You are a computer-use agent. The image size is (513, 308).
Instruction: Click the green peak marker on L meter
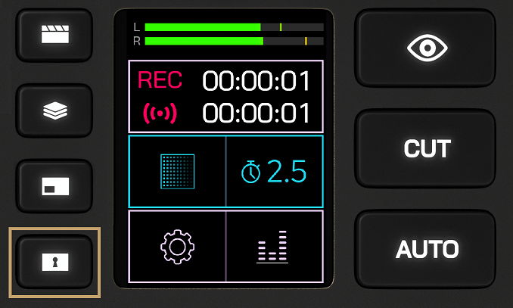(x=281, y=27)
